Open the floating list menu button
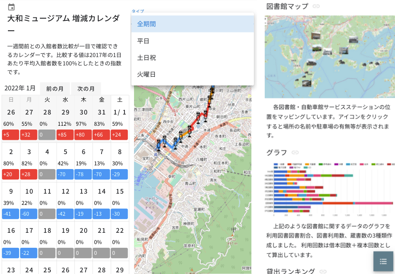Screen dimensions: 395x274 click(383, 262)
